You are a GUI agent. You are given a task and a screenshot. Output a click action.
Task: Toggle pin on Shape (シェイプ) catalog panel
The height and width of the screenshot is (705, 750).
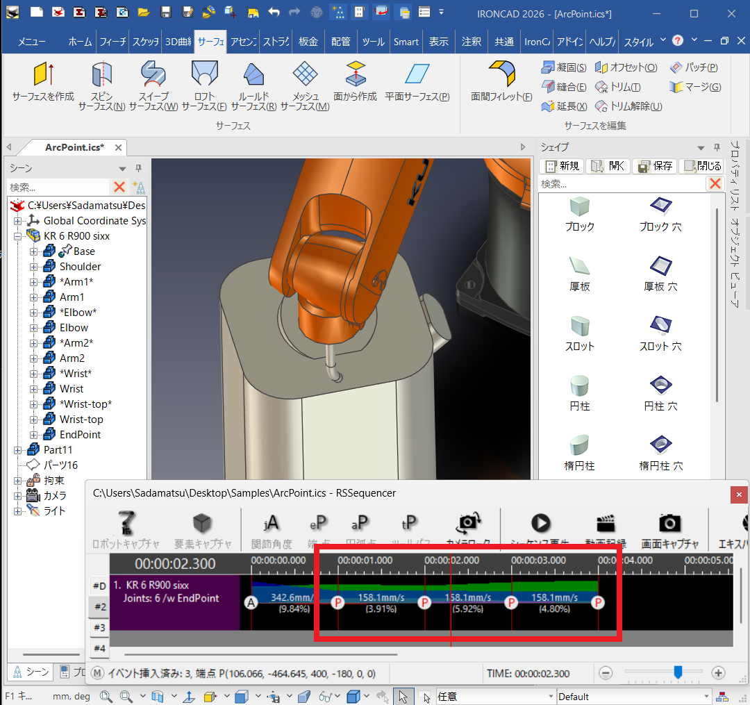pyautogui.click(x=717, y=147)
